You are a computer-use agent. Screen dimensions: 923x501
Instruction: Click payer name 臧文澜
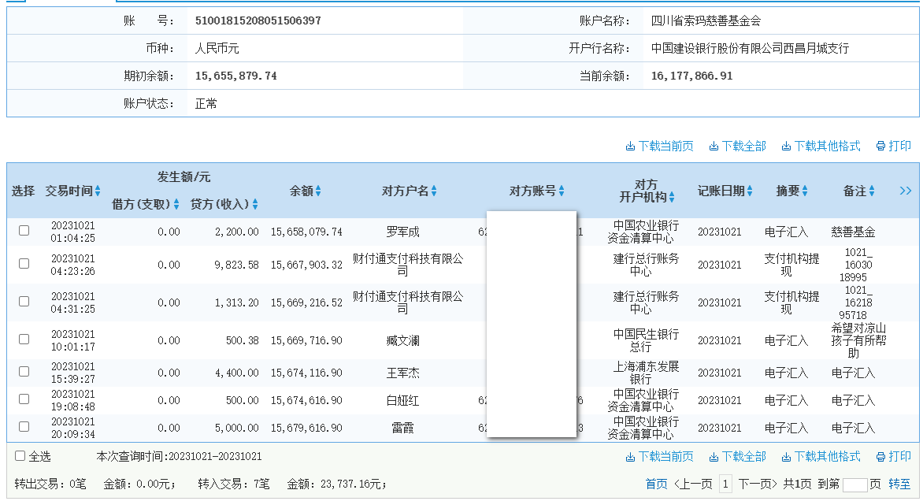[x=402, y=340]
